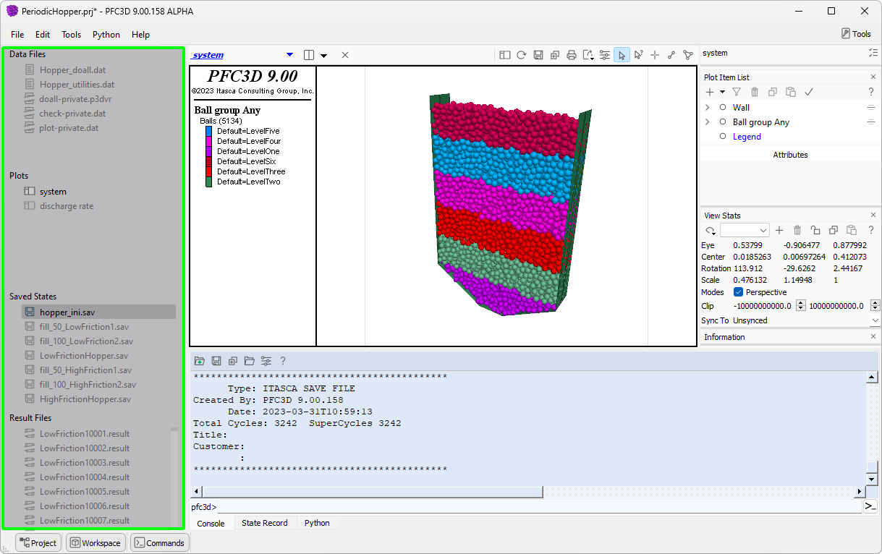Click the save icon in plot toolbar
The height and width of the screenshot is (554, 882).
click(x=538, y=55)
